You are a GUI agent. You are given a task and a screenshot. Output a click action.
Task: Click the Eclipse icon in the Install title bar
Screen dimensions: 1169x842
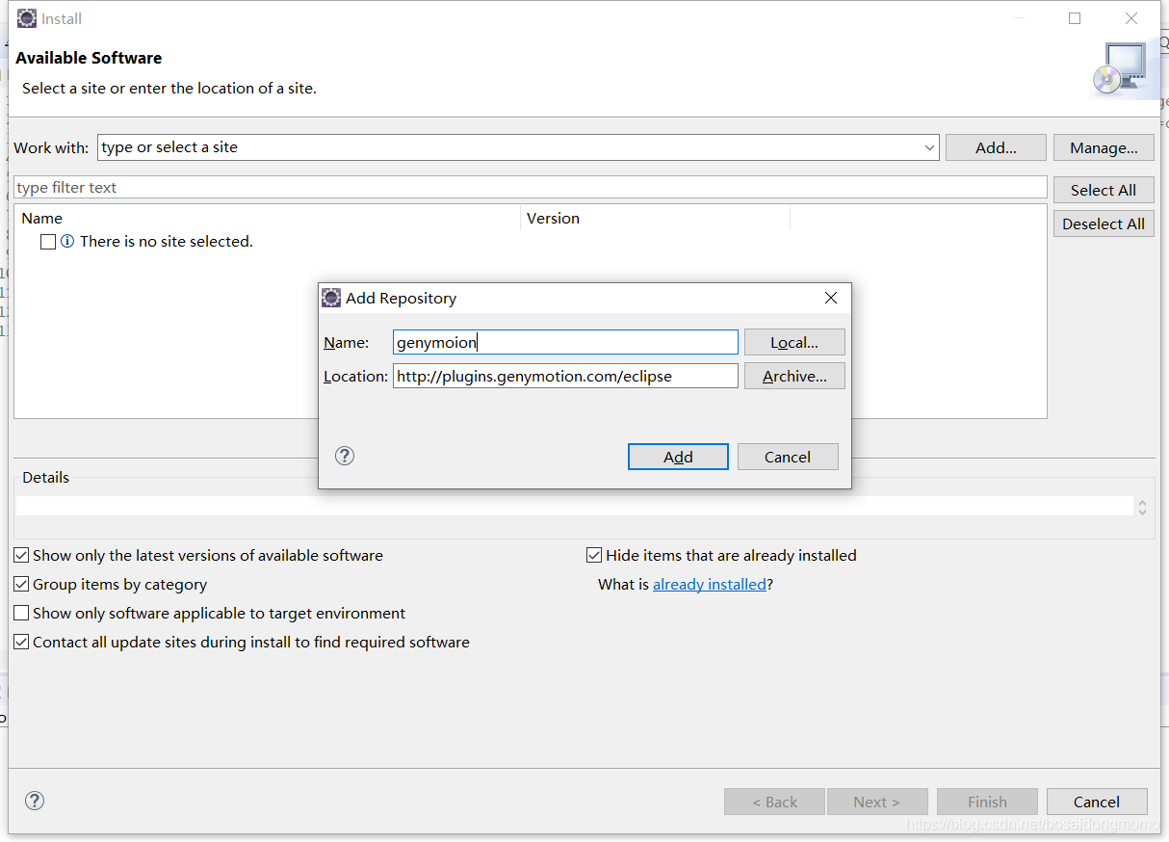point(27,18)
